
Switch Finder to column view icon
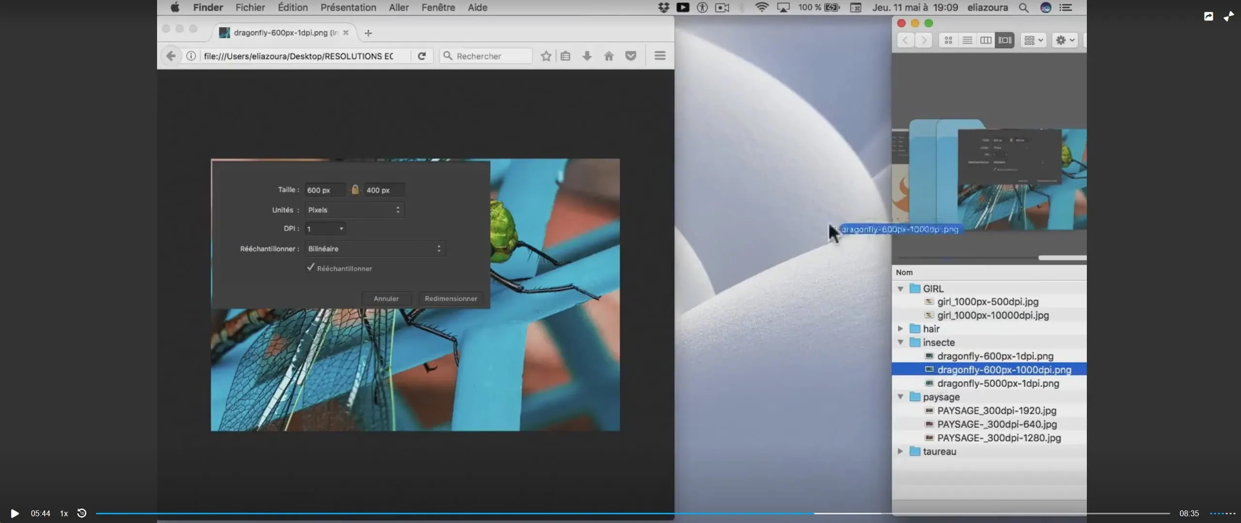(x=986, y=40)
